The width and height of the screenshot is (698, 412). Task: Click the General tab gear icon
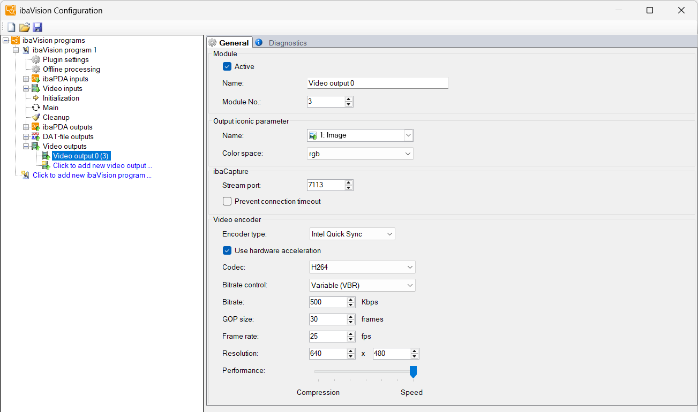coord(212,43)
